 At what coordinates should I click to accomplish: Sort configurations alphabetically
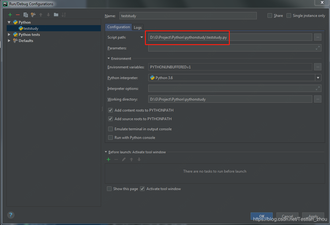(x=63, y=15)
